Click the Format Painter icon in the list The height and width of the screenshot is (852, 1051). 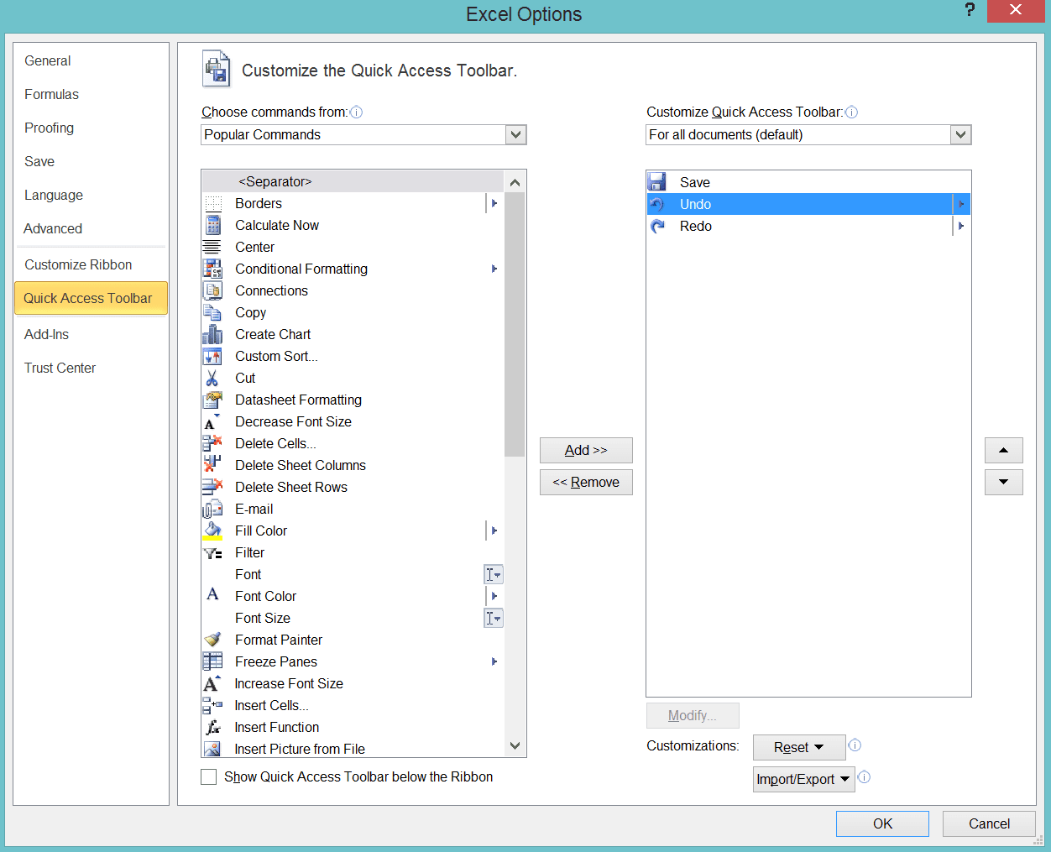click(x=212, y=639)
